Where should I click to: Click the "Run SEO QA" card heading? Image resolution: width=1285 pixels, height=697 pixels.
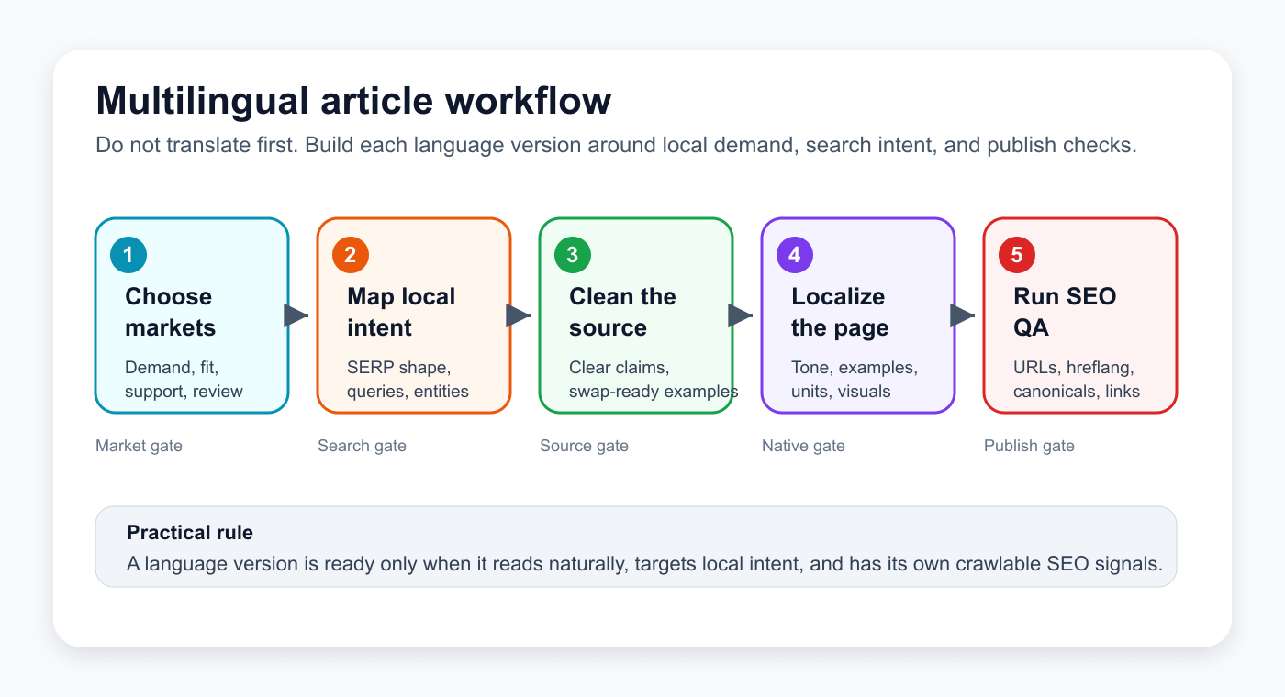[1065, 312]
